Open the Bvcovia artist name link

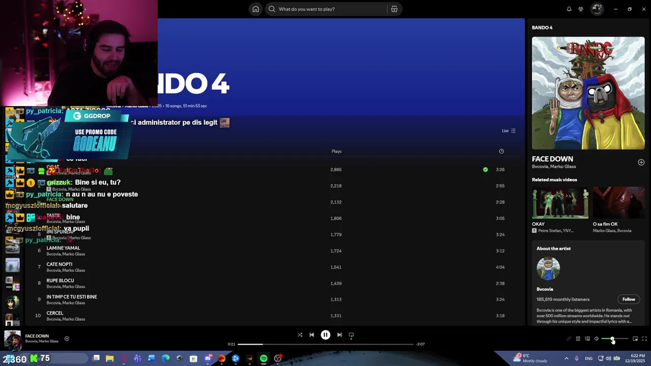[x=545, y=289]
